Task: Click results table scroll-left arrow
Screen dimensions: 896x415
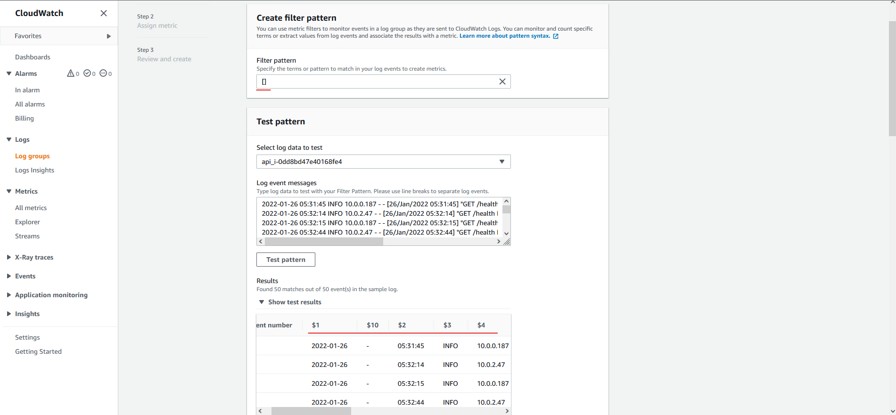Action: 260,411
